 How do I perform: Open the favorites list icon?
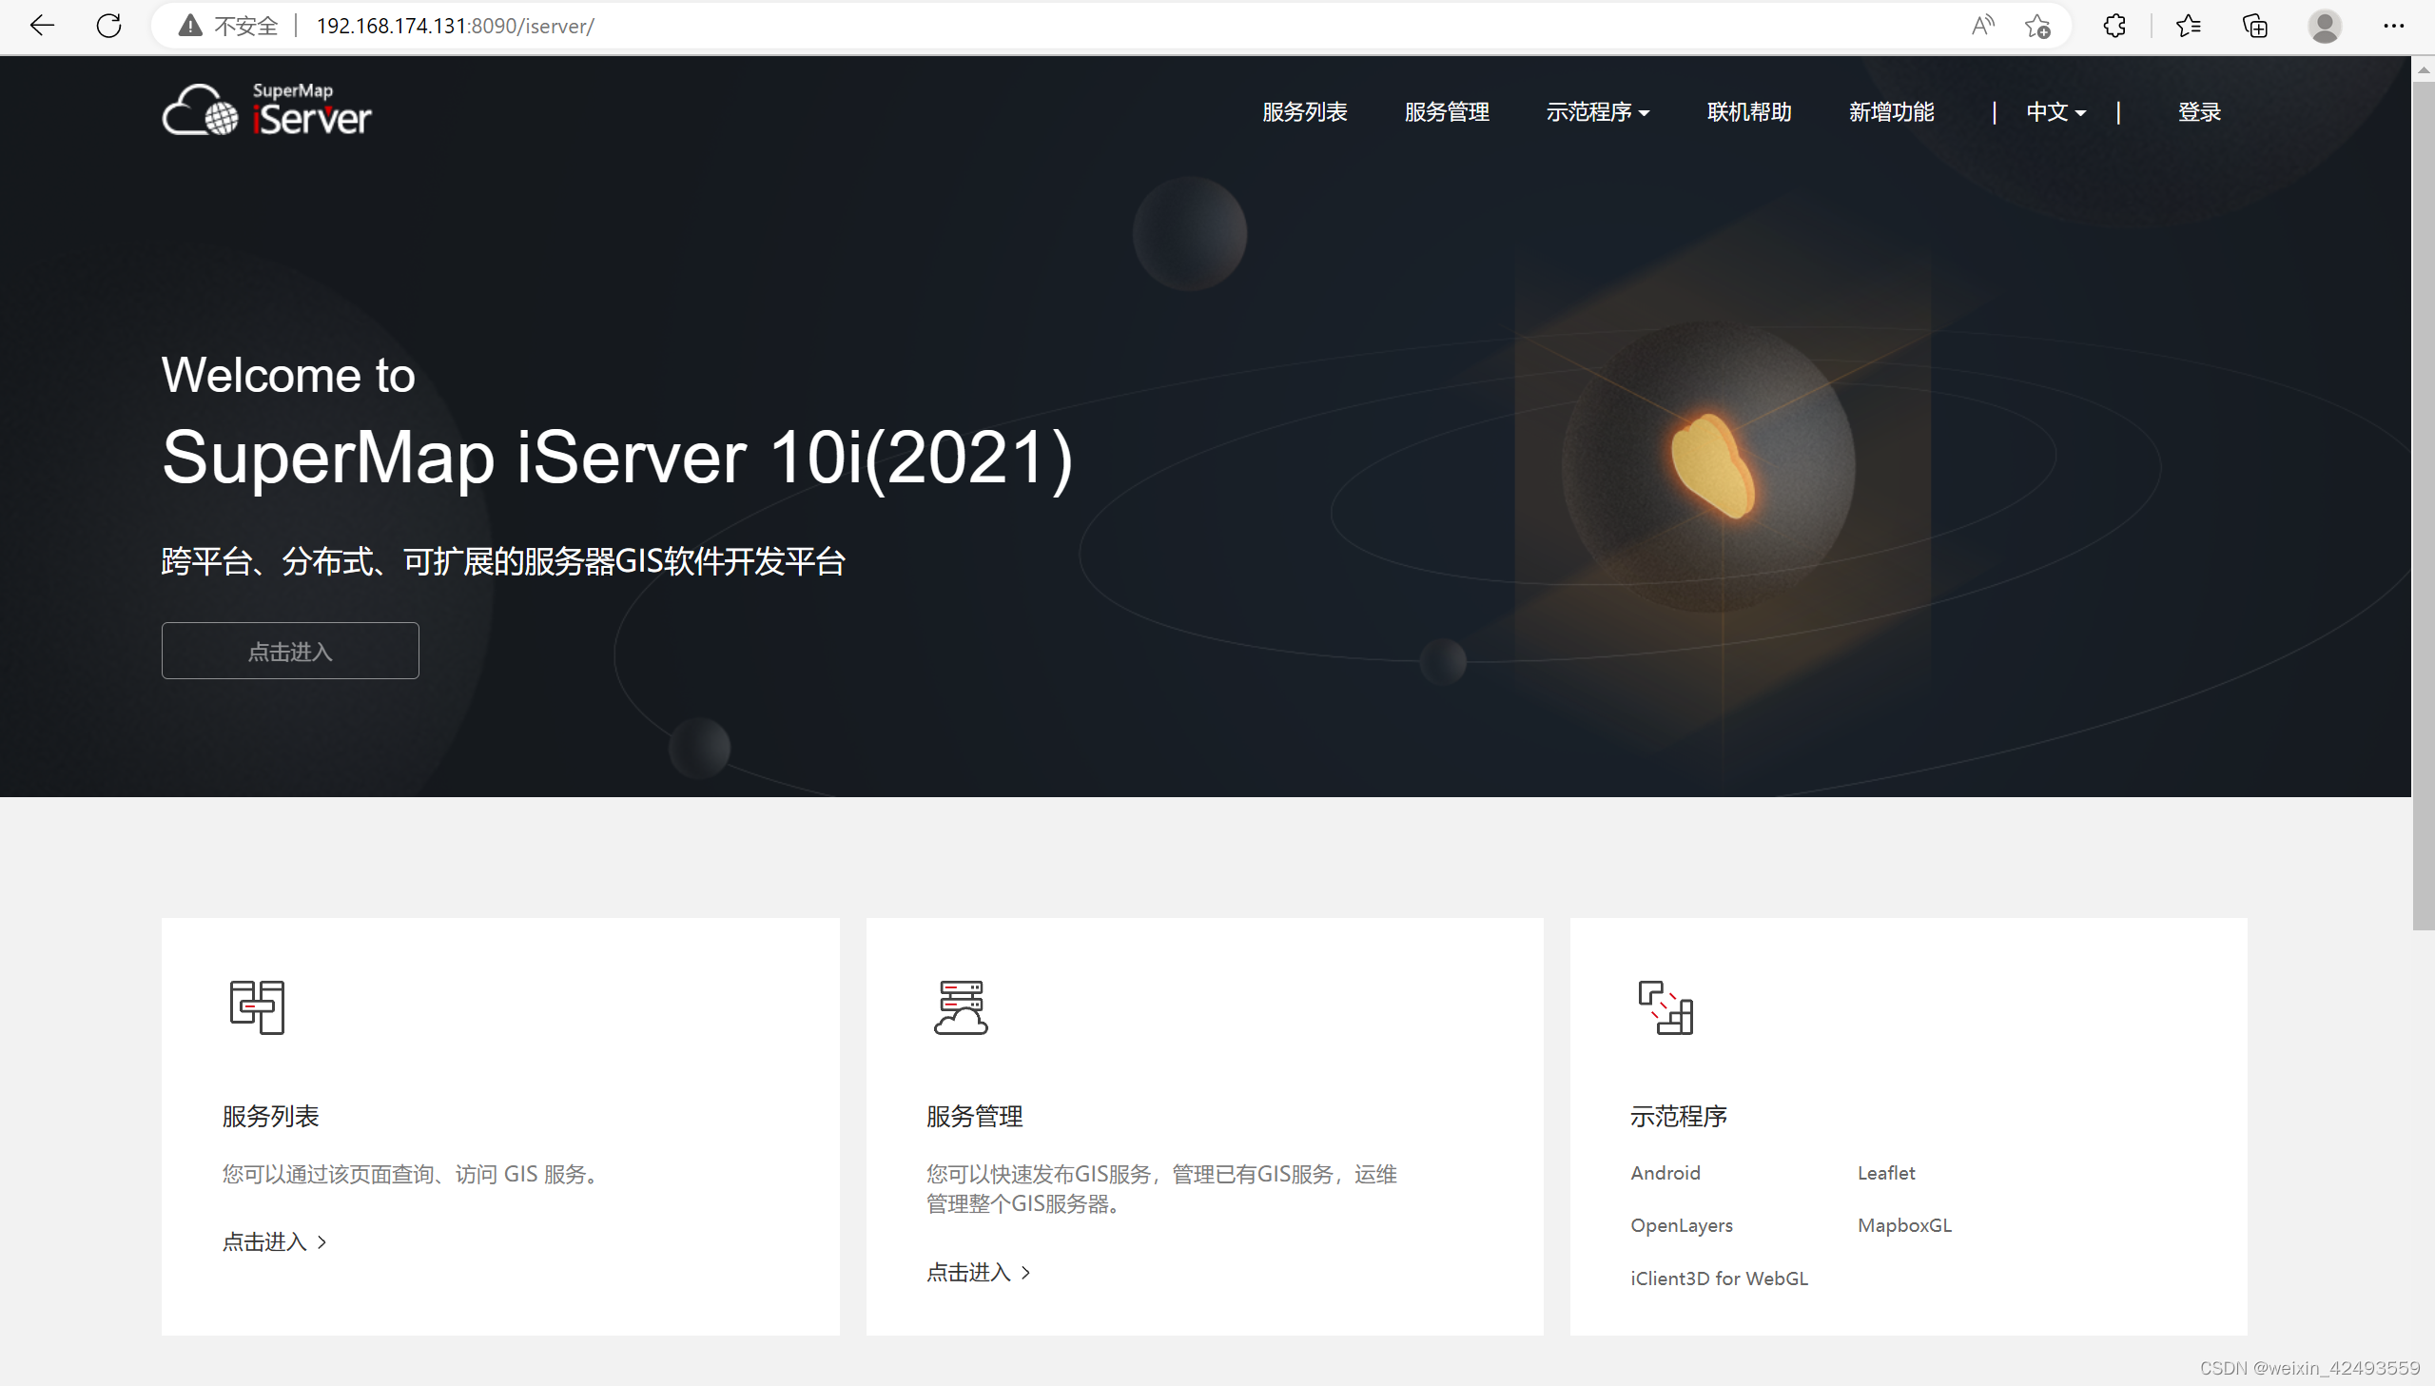pyautogui.click(x=2188, y=26)
